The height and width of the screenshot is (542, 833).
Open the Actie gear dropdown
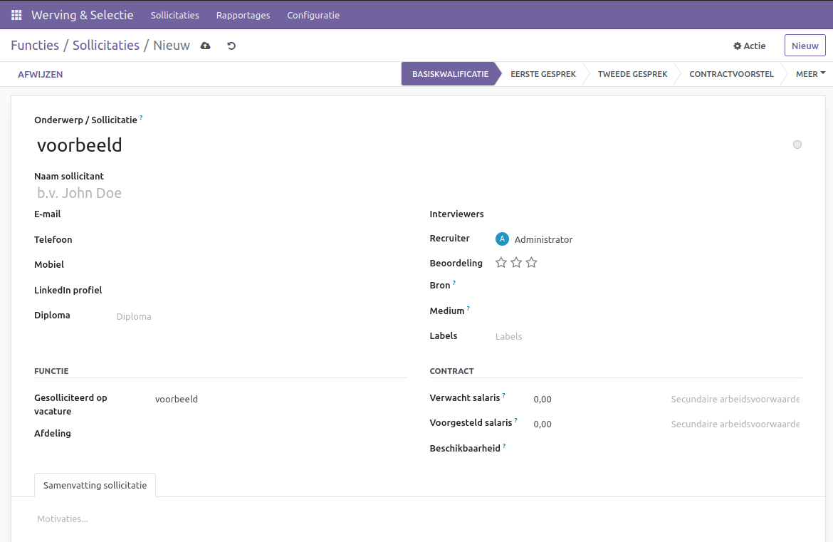[749, 46]
